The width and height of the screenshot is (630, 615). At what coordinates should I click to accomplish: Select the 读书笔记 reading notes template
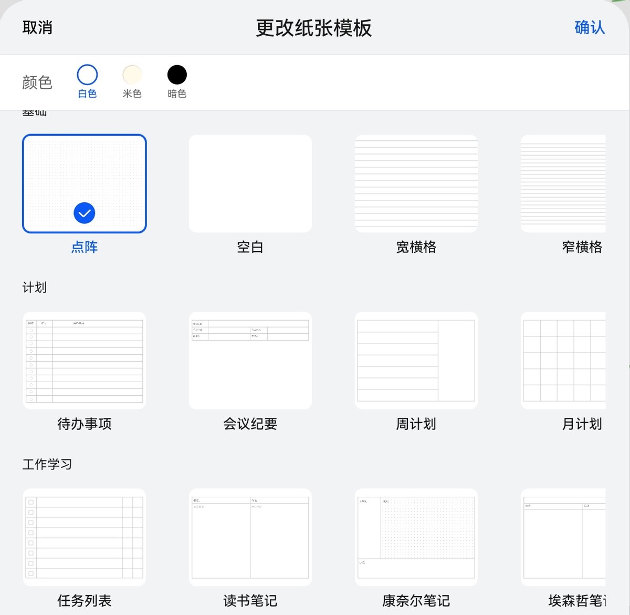pos(250,537)
